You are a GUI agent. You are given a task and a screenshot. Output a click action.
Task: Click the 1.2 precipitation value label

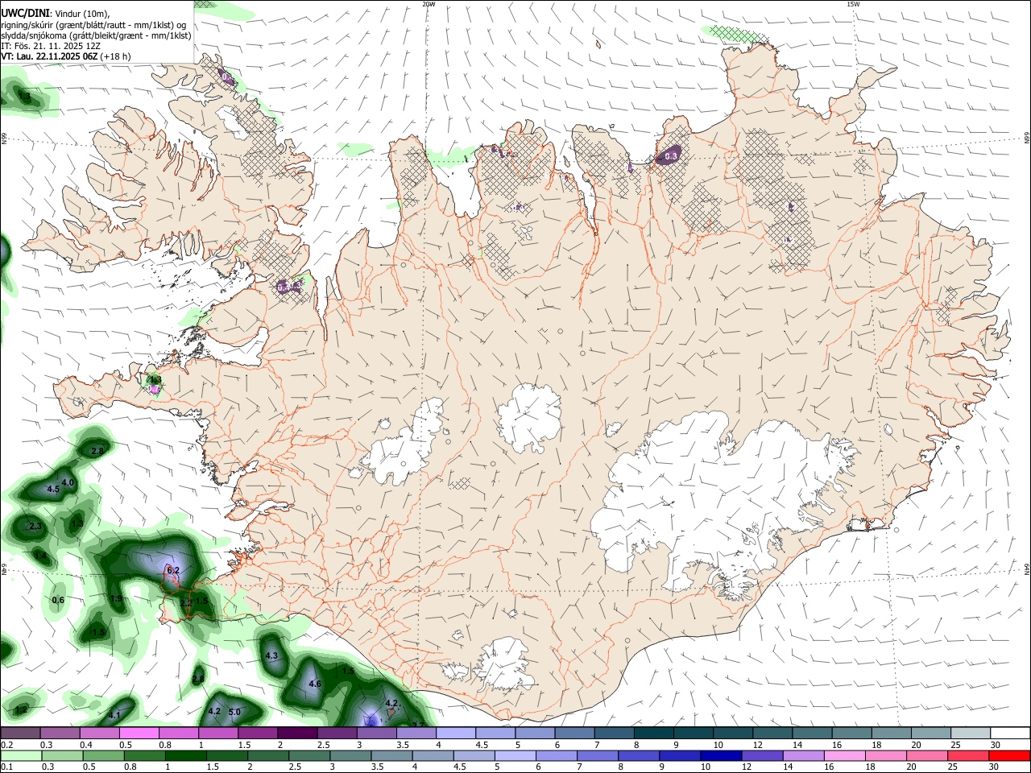[x=21, y=709]
